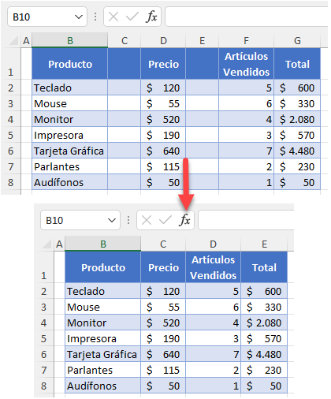Click the $ 600 total cell in the A–E sheet
The height and width of the screenshot is (399, 331).
click(x=264, y=291)
